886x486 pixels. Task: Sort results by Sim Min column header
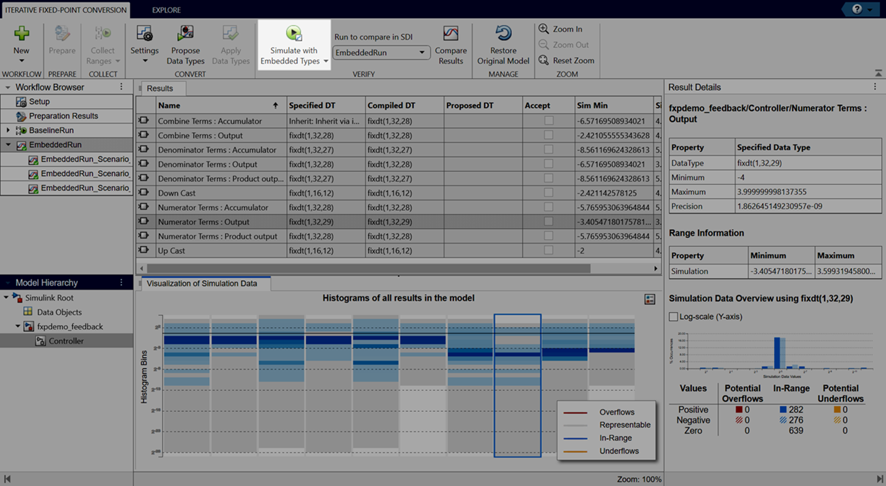click(592, 106)
